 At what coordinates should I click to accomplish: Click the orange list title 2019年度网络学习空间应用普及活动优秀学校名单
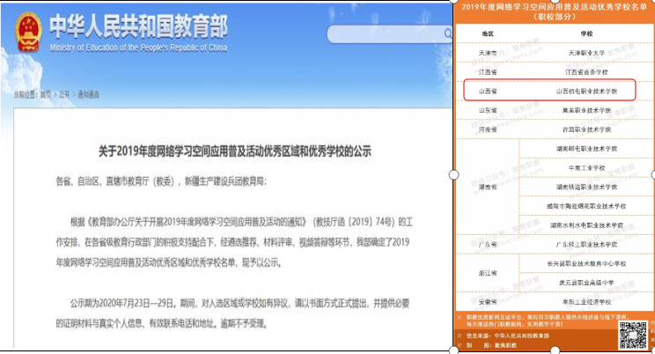click(554, 7)
